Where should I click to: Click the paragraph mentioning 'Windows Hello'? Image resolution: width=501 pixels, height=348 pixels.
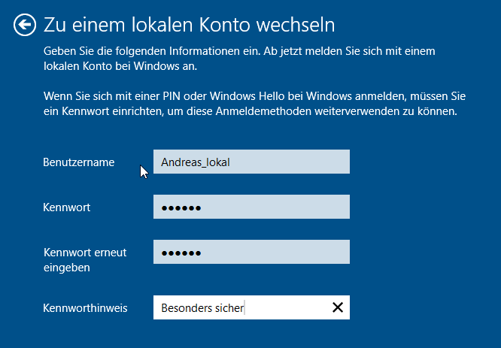click(x=254, y=104)
